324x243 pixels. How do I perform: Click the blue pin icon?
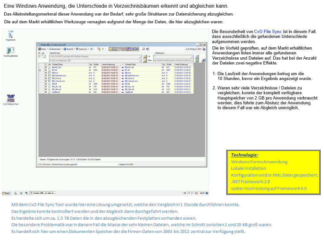click(203, 60)
